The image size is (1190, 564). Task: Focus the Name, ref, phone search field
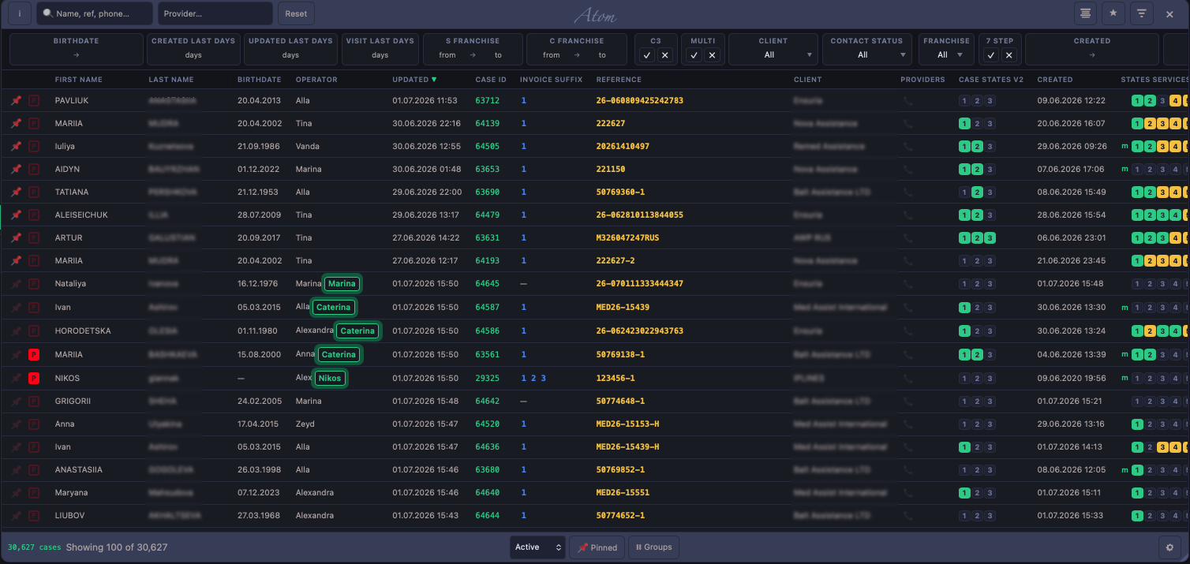coord(95,13)
